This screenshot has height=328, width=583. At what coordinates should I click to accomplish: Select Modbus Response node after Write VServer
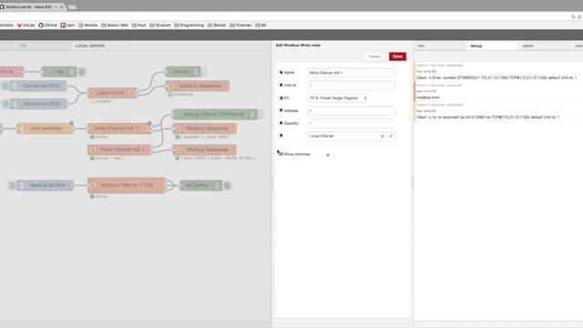point(204,128)
